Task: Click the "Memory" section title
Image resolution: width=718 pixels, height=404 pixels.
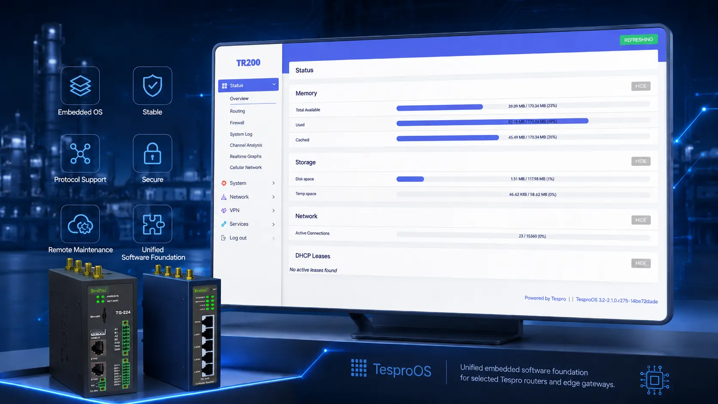Action: [x=306, y=93]
